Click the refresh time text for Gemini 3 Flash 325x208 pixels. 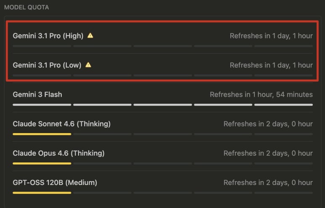pos(261,95)
